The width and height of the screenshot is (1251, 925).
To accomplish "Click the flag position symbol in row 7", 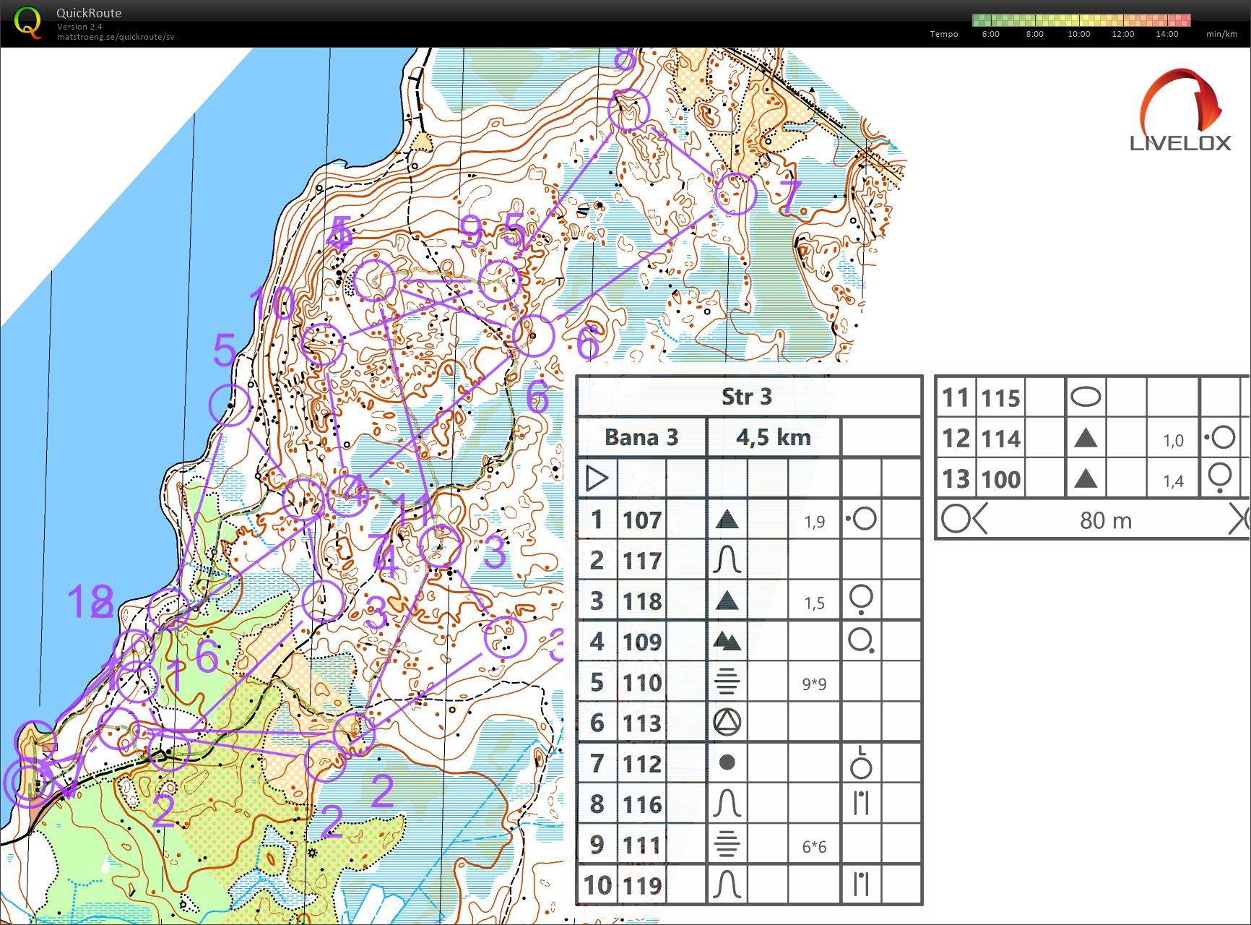I will (861, 762).
